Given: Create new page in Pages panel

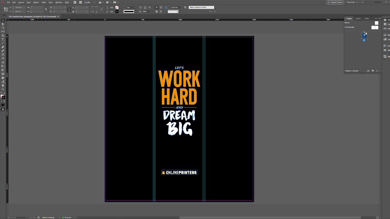Looking at the screenshot, I should [x=372, y=71].
